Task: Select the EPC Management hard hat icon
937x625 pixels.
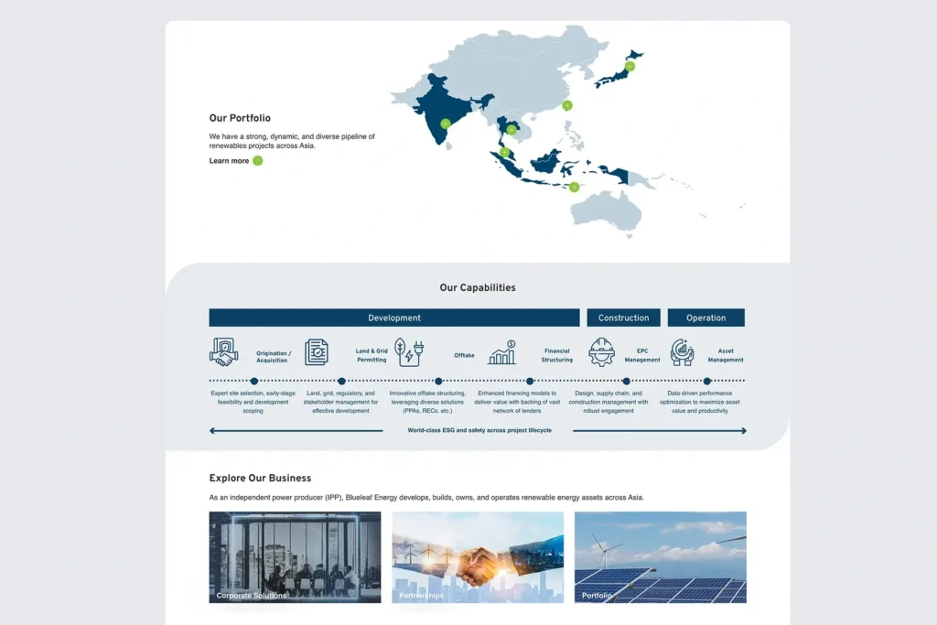Action: click(x=601, y=352)
